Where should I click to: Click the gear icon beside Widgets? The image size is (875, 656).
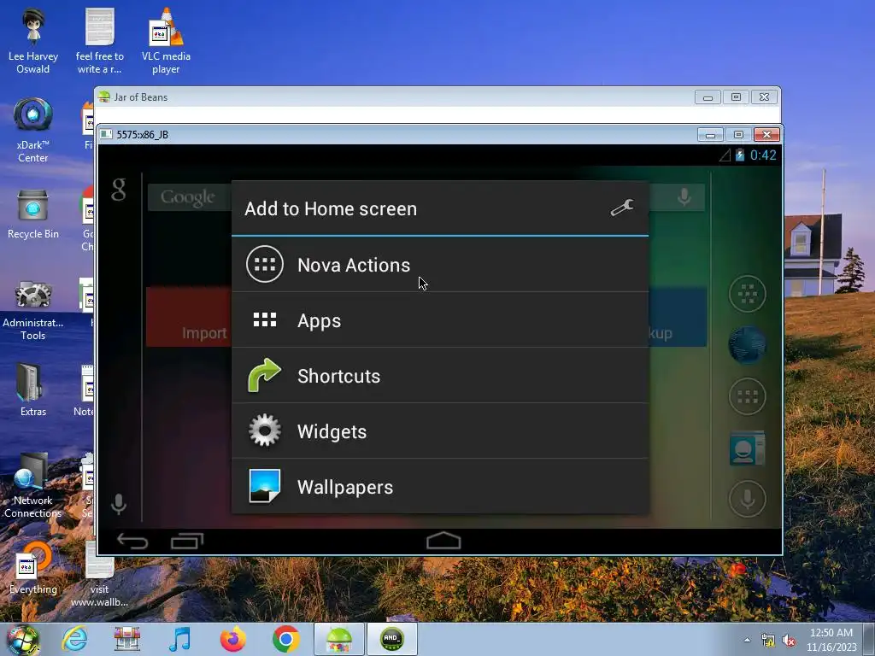pos(265,430)
